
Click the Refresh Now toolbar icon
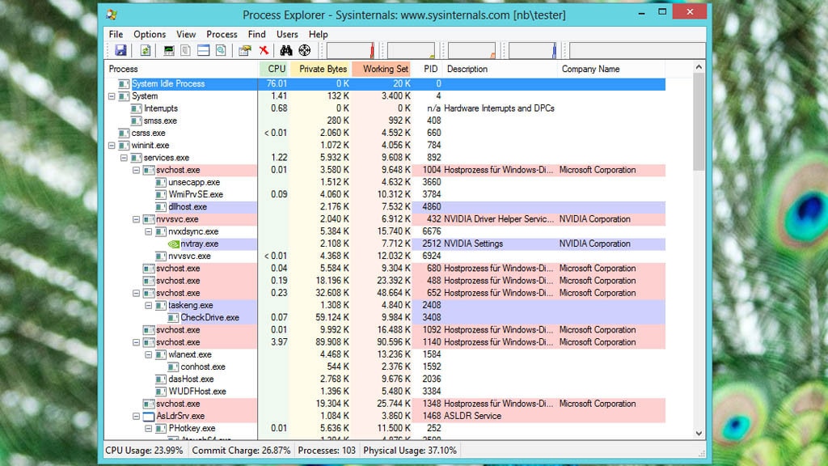(x=146, y=50)
